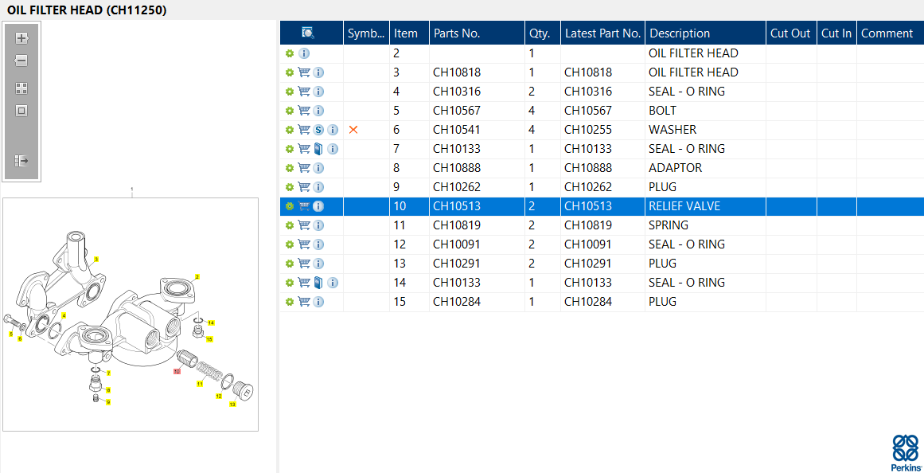
Task: Open info for item 2 OIL FILTER HEAD
Action: tap(304, 53)
